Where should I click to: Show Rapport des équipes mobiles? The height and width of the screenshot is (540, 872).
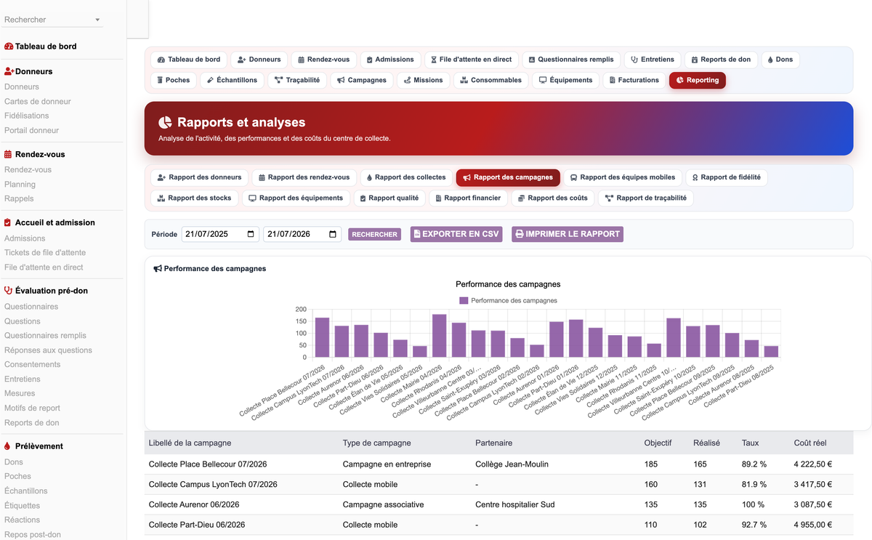[x=623, y=177]
